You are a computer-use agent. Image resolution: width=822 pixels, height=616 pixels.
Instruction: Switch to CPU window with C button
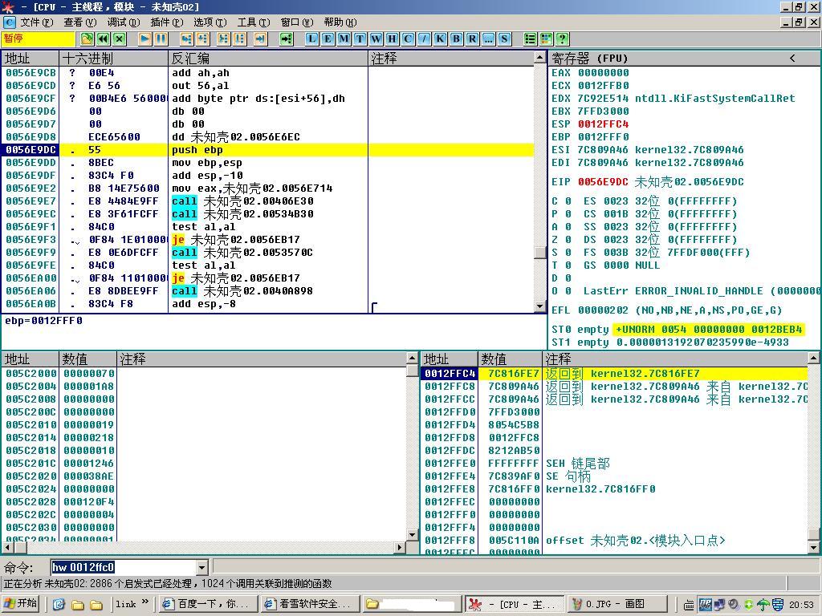(x=408, y=38)
